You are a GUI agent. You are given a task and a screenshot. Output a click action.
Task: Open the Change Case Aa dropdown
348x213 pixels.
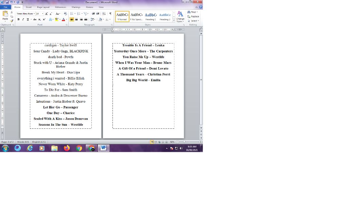(x=58, y=14)
